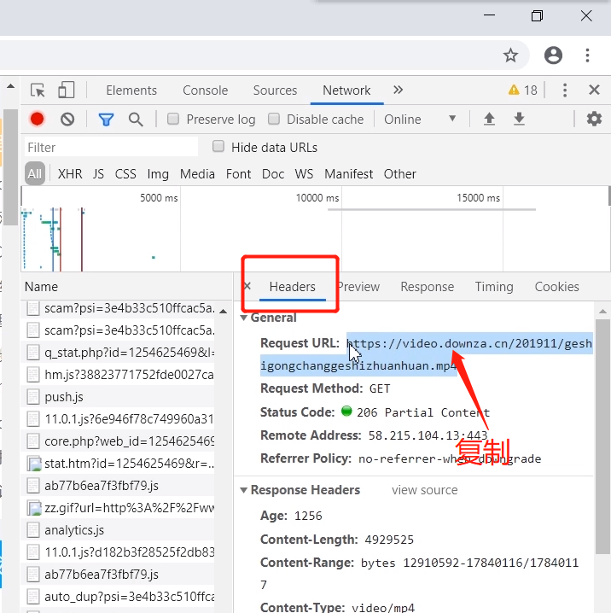Open the Response tab
Screen dimensions: 611x613
[x=427, y=287]
